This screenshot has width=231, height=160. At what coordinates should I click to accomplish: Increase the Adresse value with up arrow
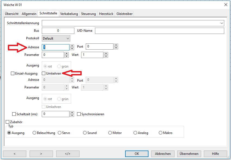pos(72,46)
